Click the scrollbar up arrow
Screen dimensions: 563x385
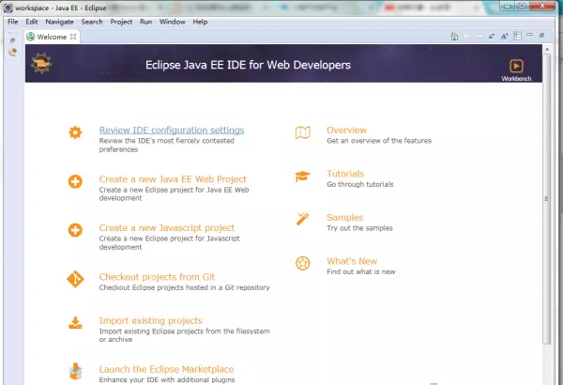coord(547,49)
